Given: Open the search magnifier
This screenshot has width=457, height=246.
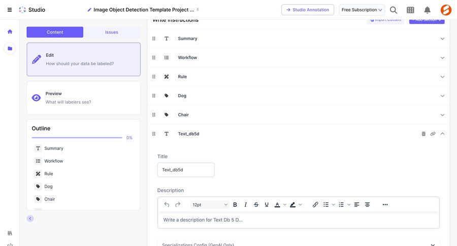Looking at the screenshot, I should [x=394, y=10].
